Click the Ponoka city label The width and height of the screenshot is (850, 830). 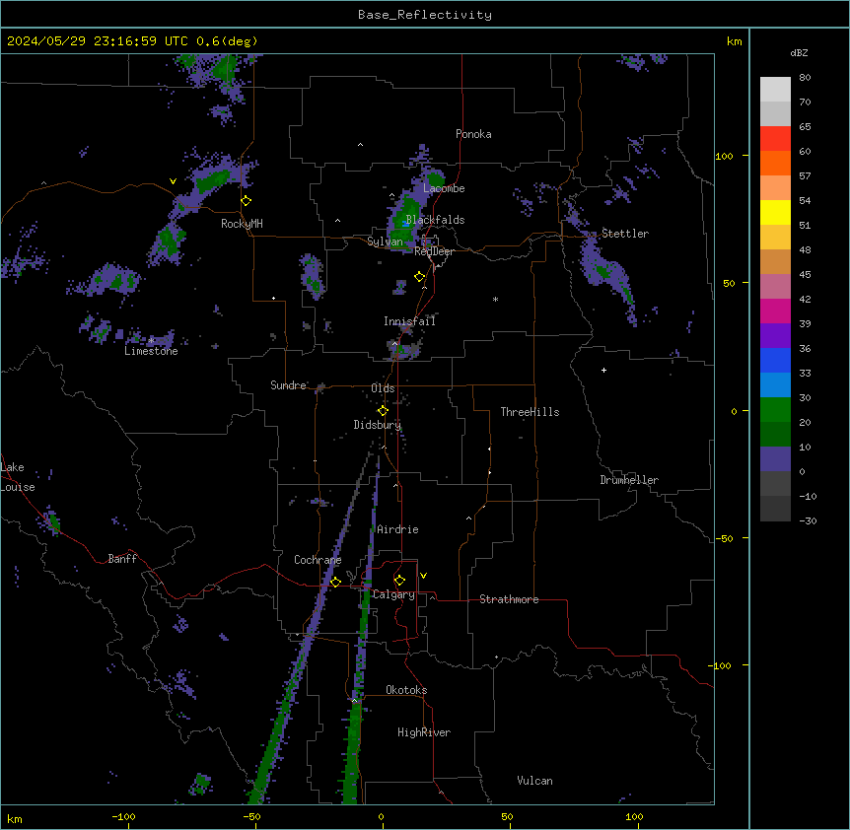[473, 134]
